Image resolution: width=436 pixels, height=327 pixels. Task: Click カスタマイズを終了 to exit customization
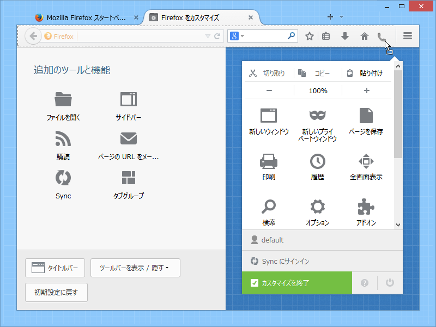click(x=297, y=283)
